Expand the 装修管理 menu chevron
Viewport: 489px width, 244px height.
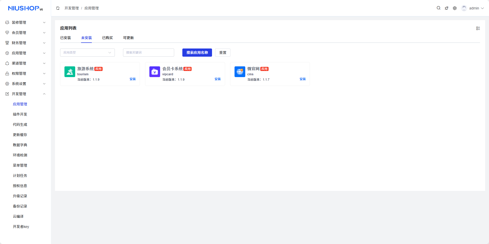click(44, 22)
